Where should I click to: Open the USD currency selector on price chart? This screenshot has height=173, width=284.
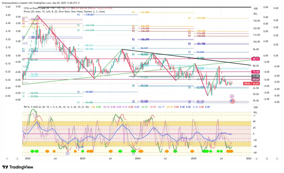click(255, 9)
